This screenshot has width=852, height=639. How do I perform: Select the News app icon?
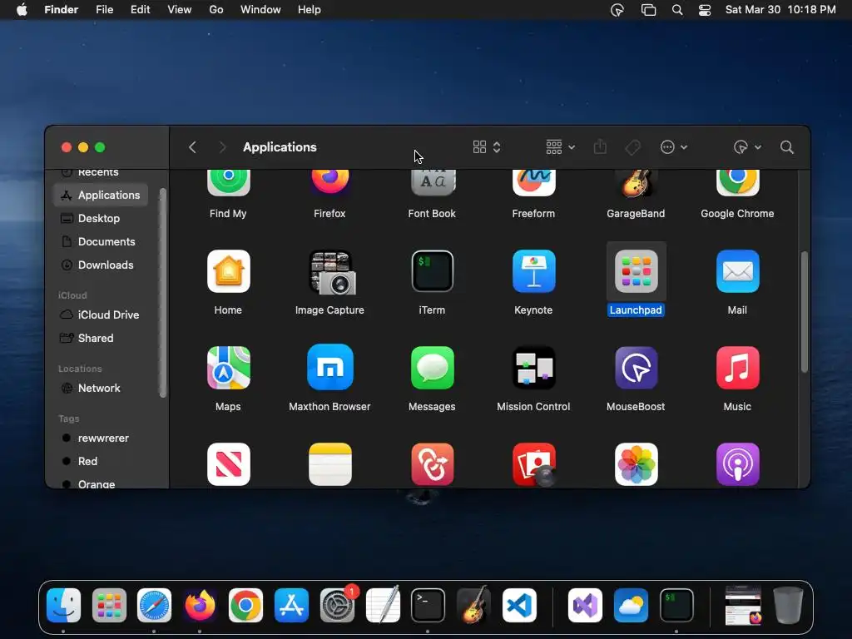coord(228,464)
